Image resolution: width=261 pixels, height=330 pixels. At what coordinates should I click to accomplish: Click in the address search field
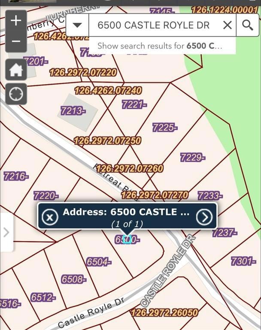tap(154, 25)
